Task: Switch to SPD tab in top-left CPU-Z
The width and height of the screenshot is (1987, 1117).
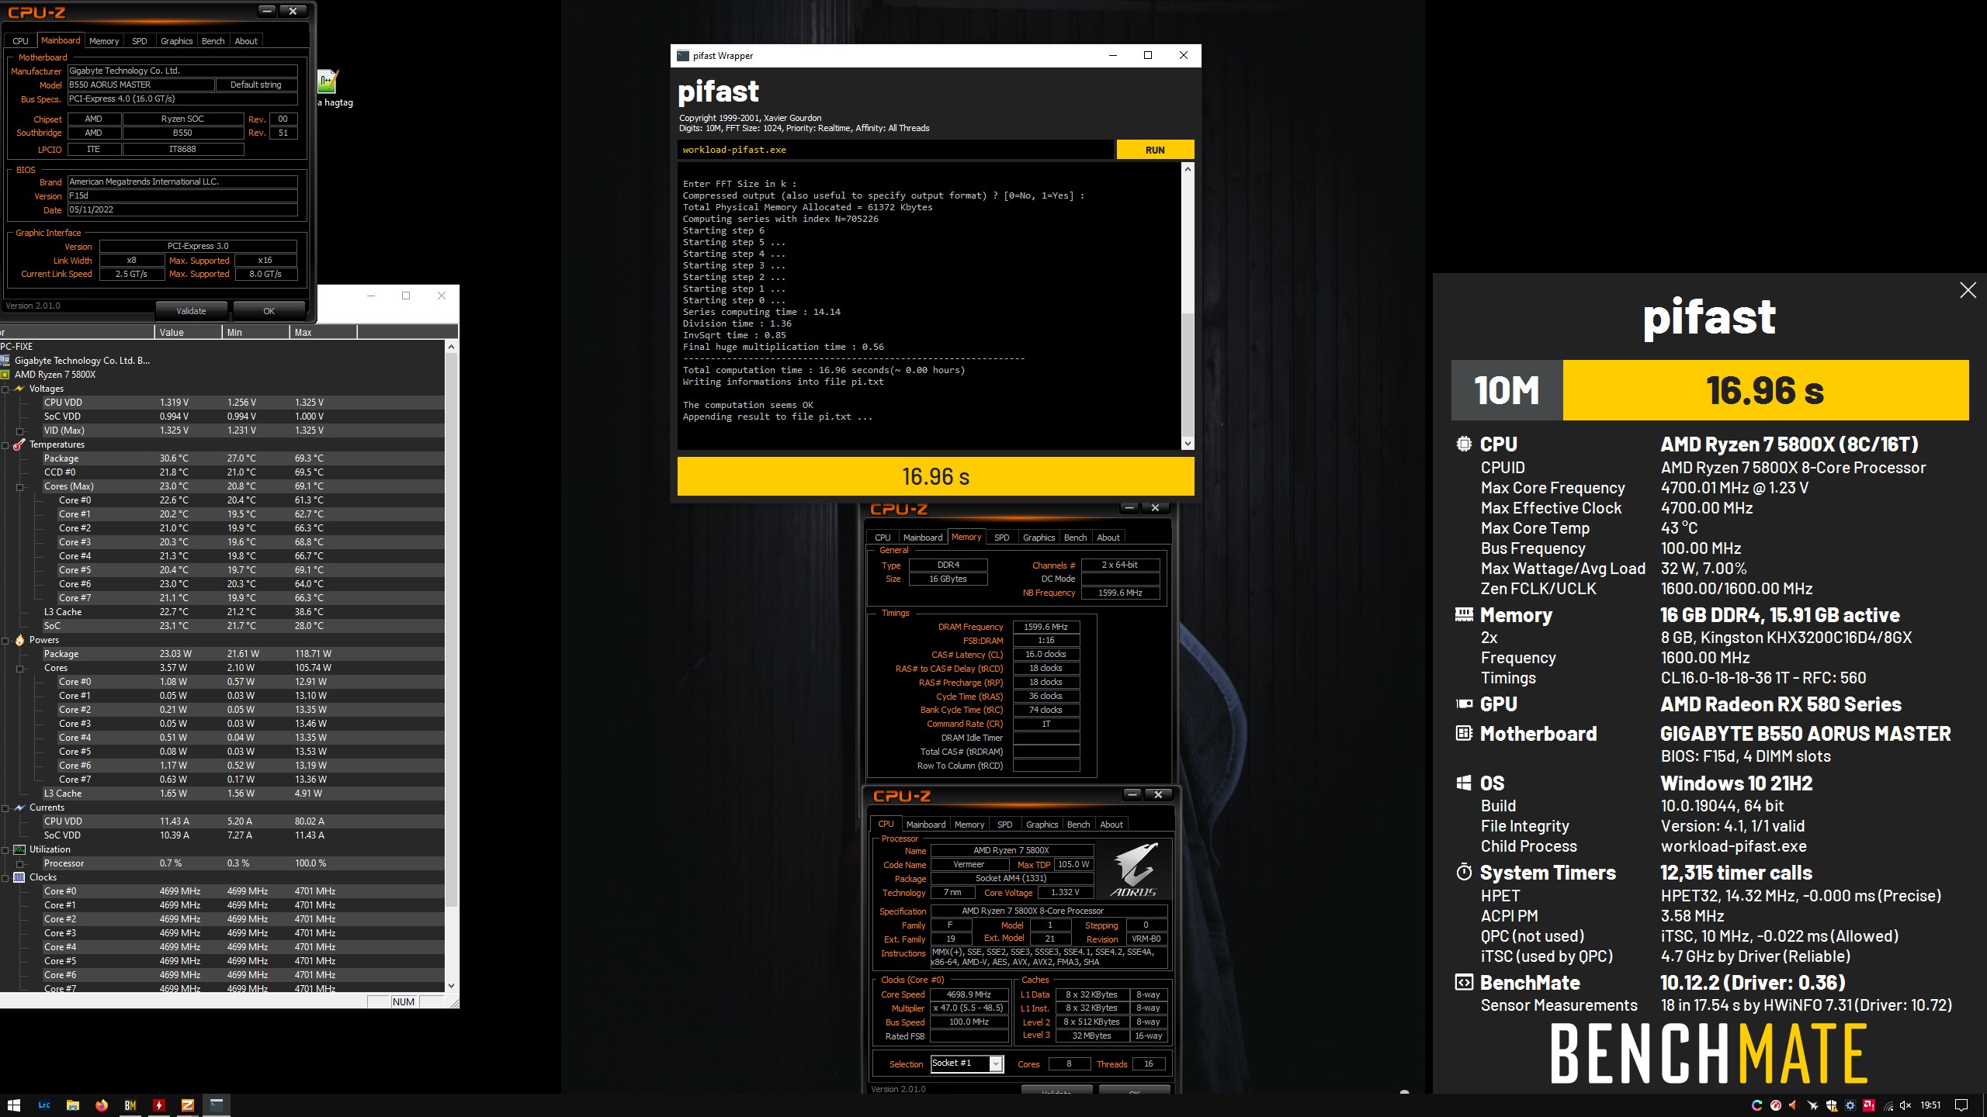Action: [x=140, y=41]
